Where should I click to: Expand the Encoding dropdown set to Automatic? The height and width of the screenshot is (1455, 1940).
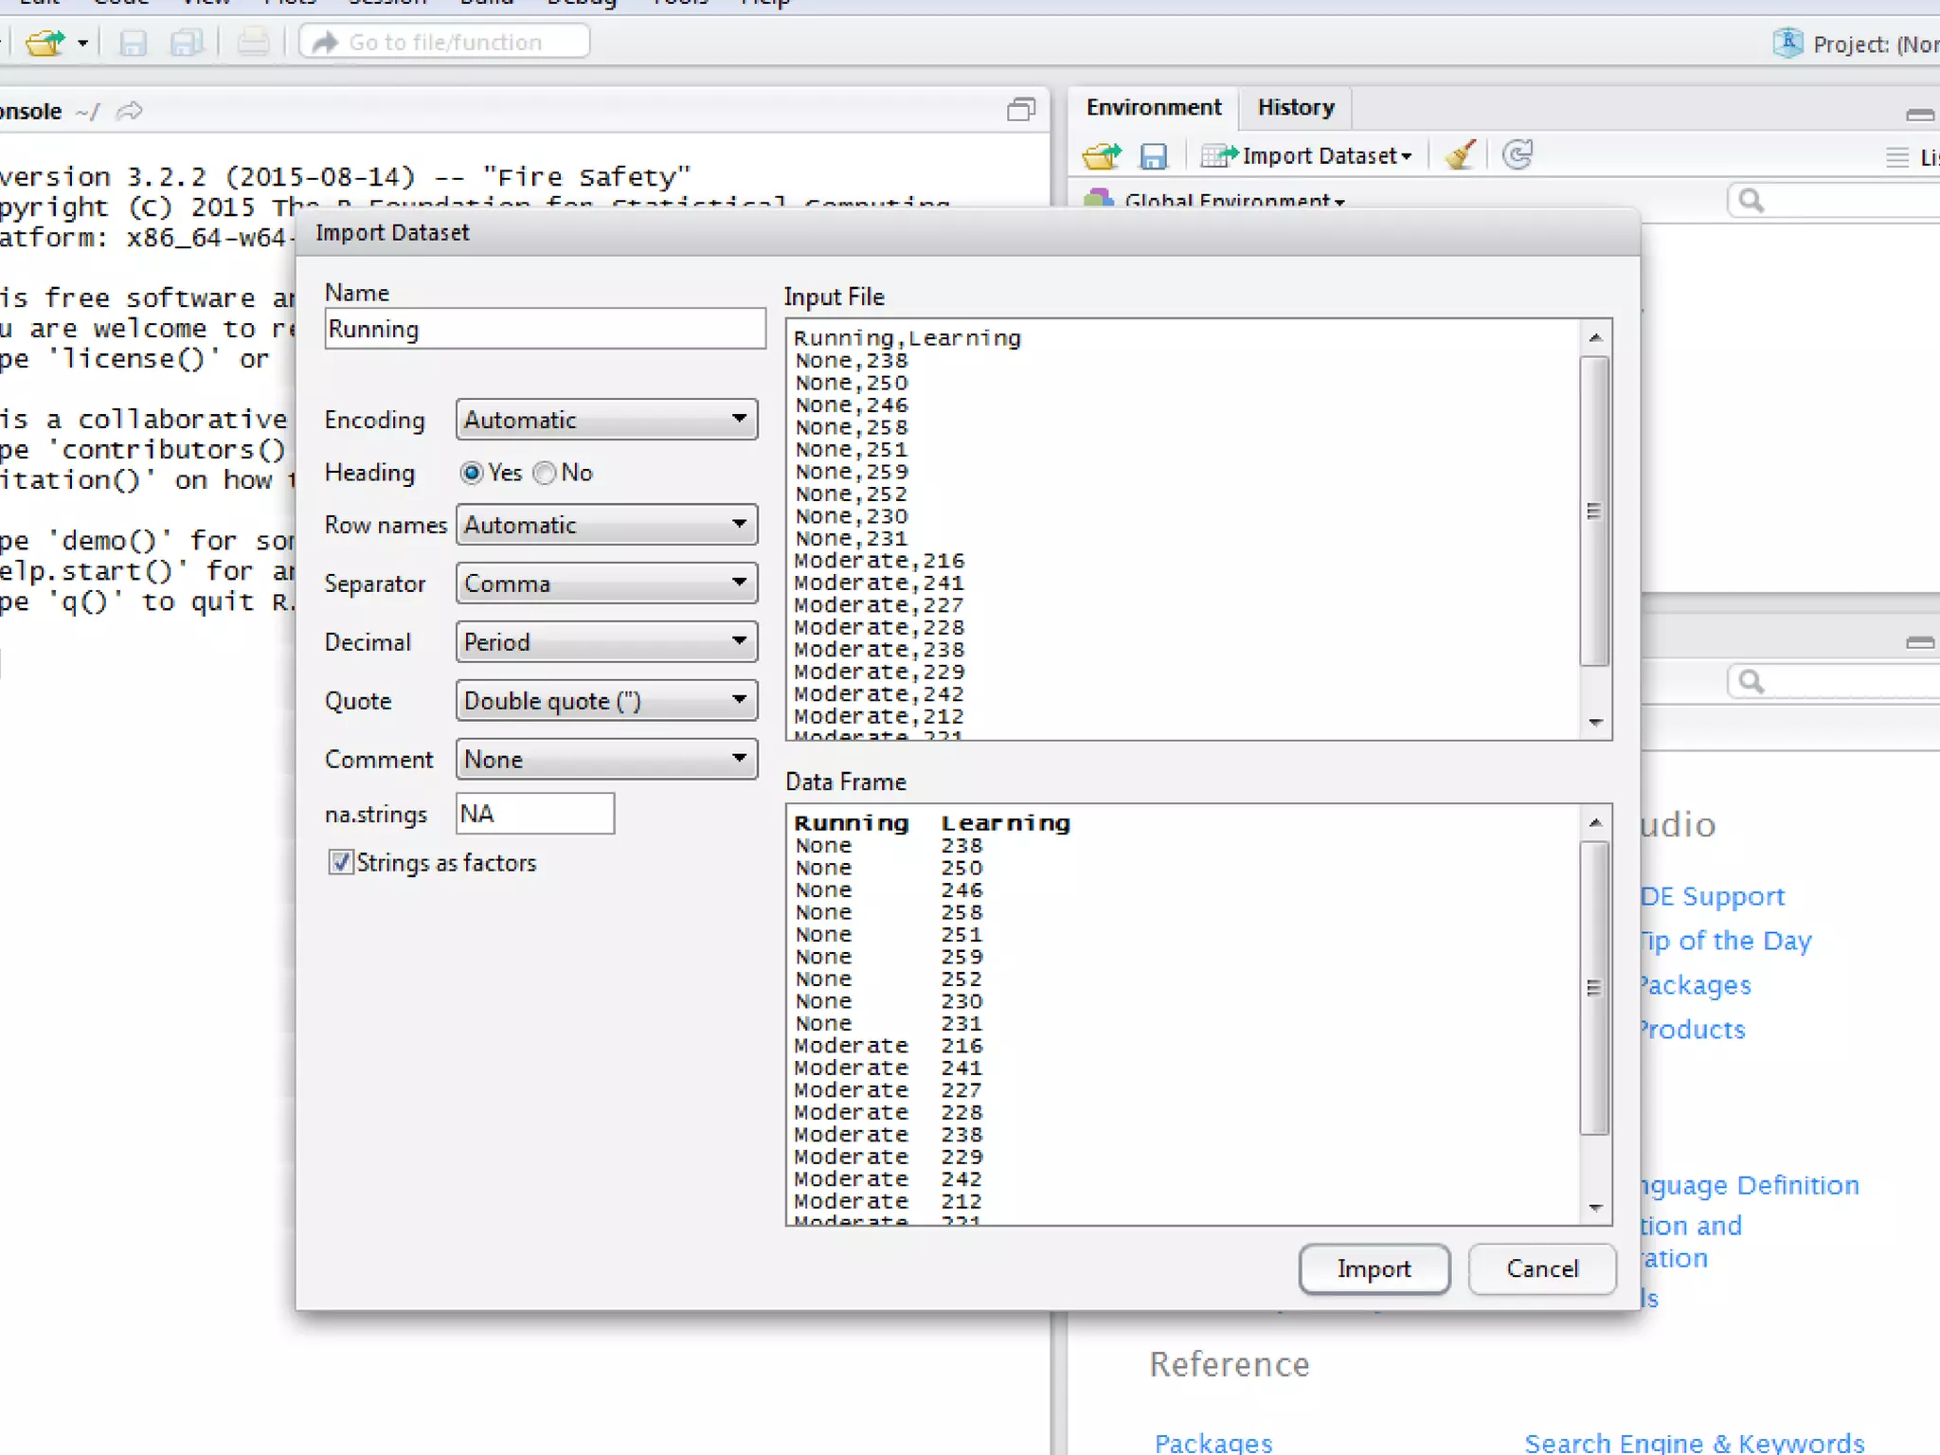(606, 420)
